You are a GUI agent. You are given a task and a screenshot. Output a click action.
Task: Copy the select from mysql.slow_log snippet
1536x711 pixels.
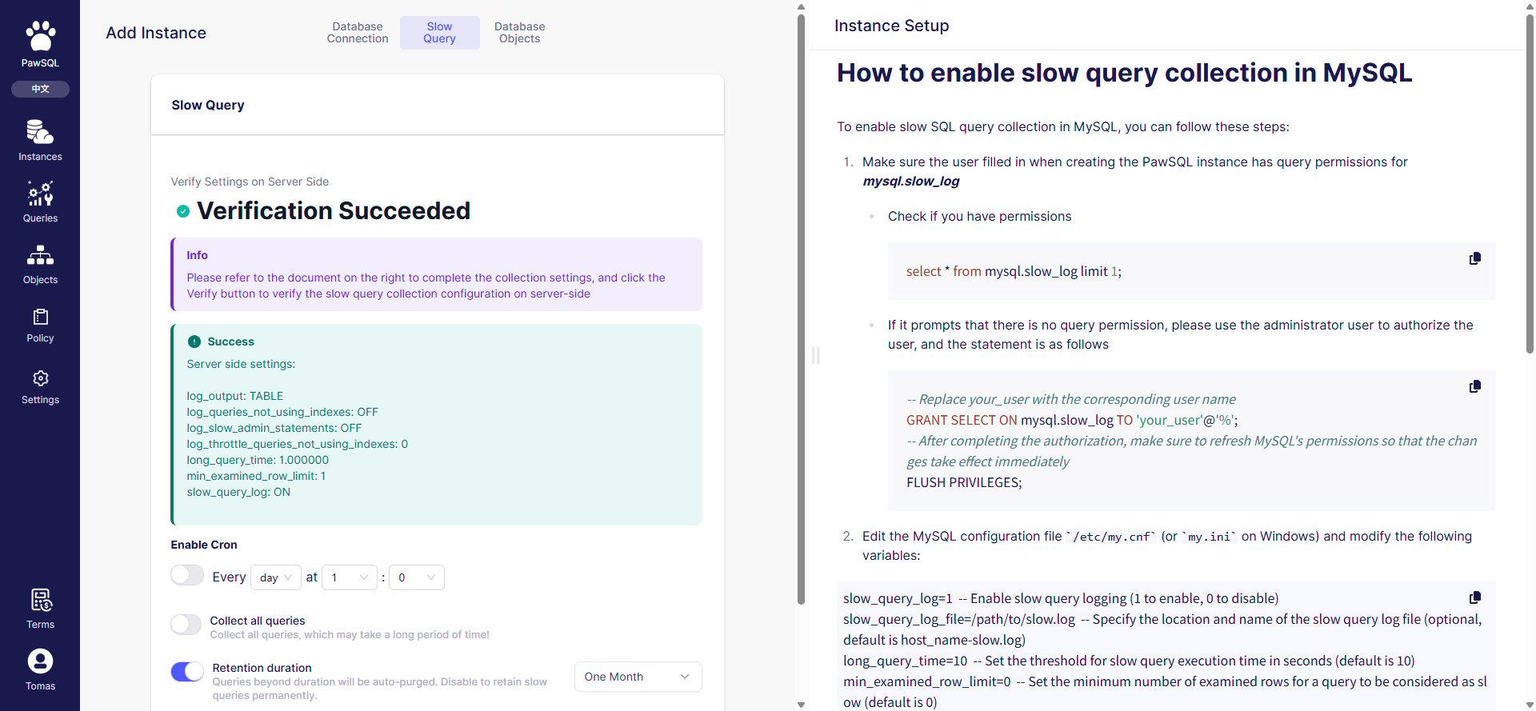click(1475, 258)
